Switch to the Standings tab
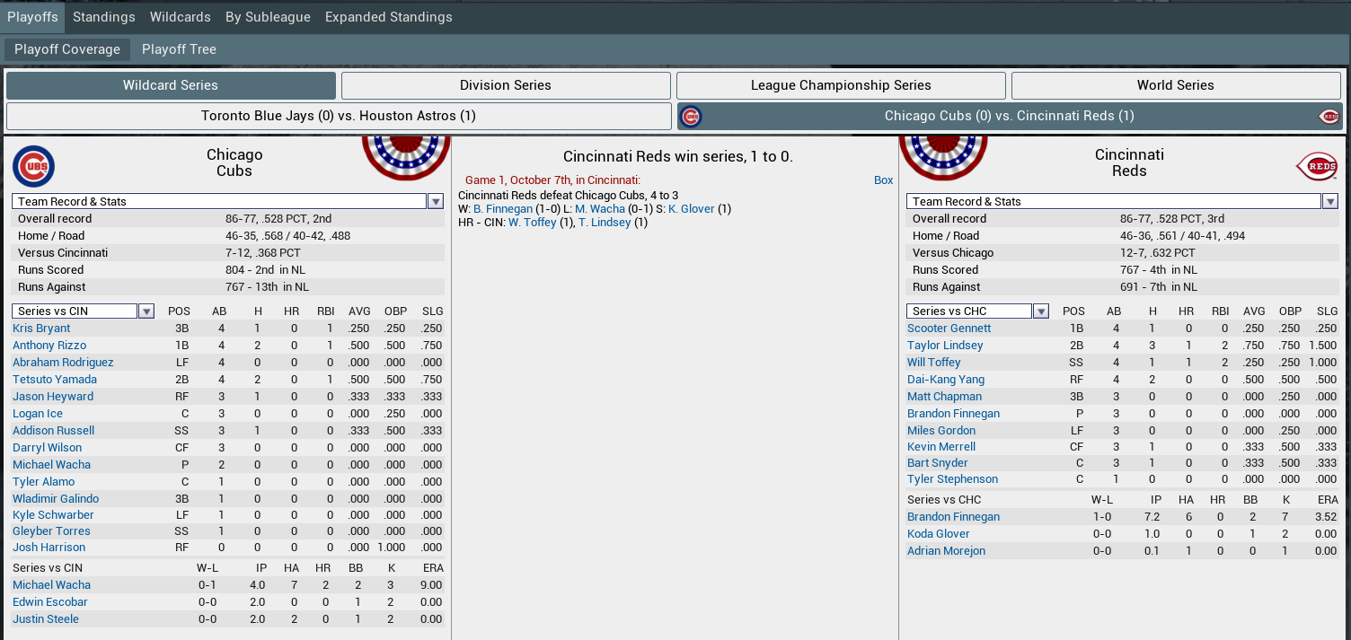The width and height of the screenshot is (1351, 640). click(x=104, y=17)
